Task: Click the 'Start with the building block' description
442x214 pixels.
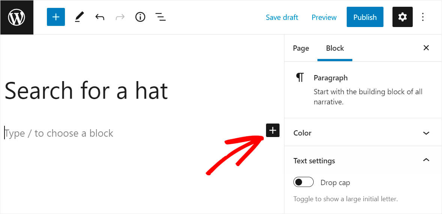Action: [368, 97]
